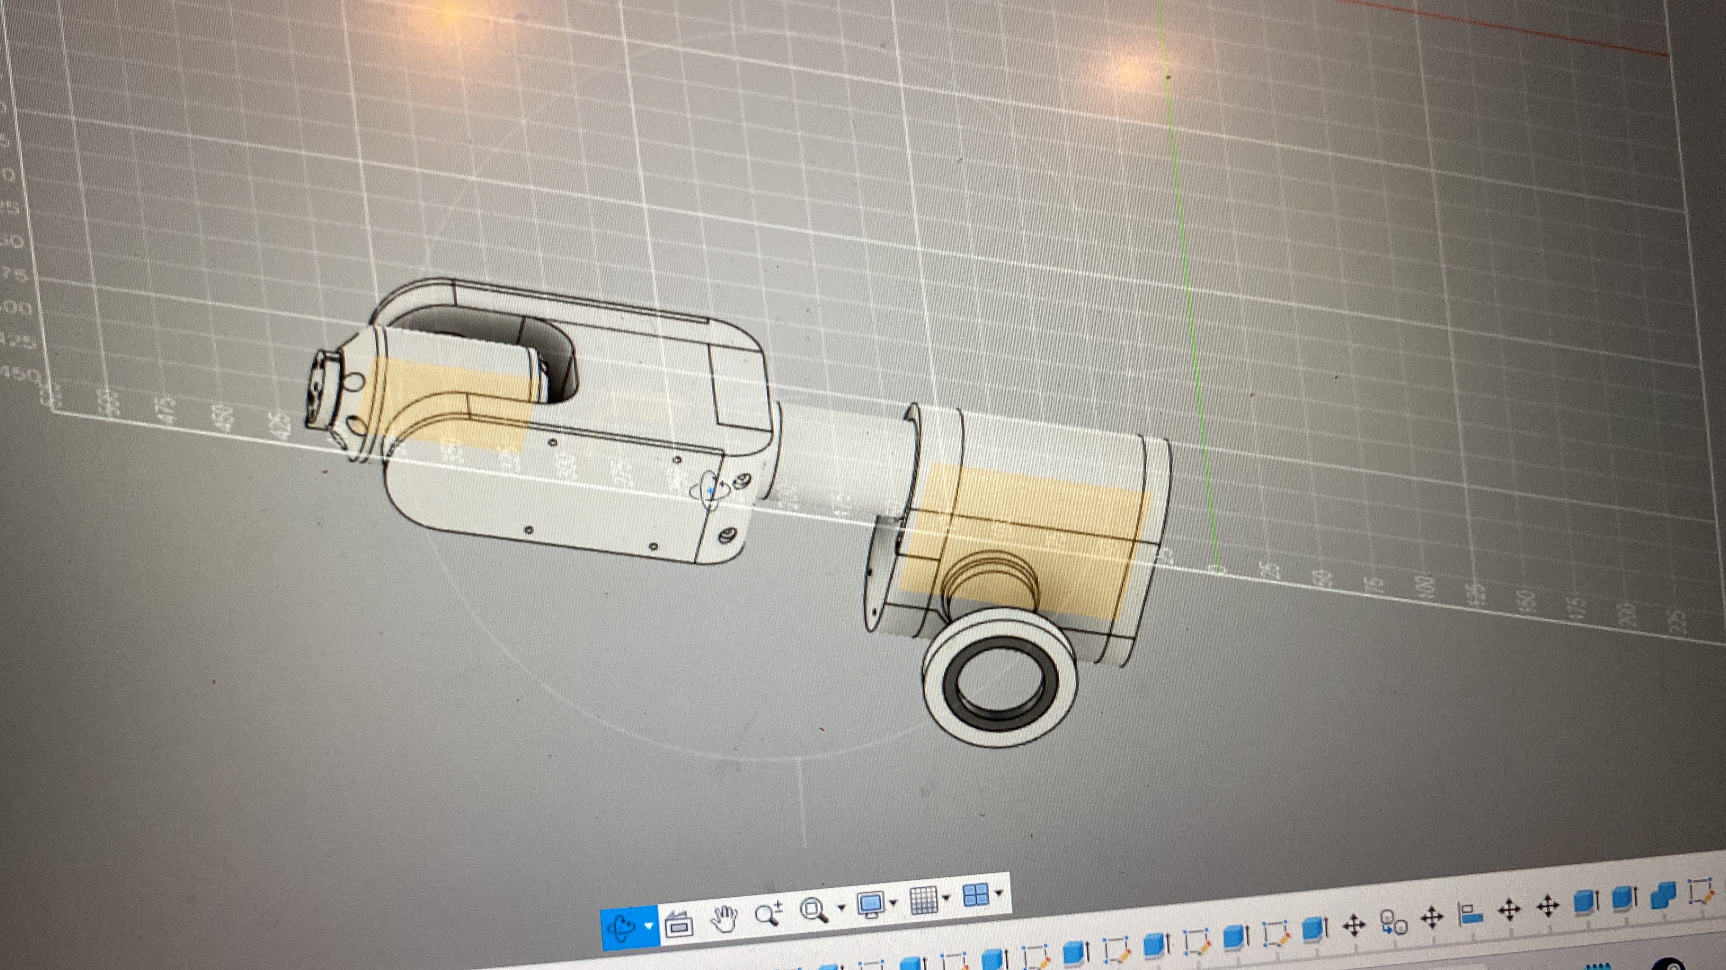The height and width of the screenshot is (970, 1726).
Task: Expand the Viewports layout dropdown arrow
Action: point(999,893)
